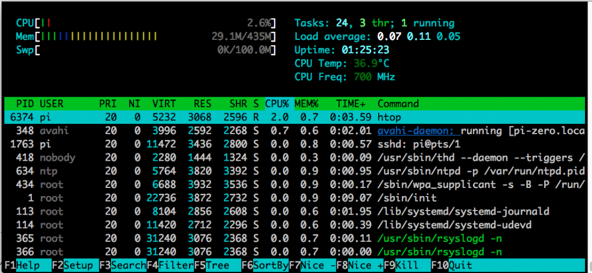Open the F6 SortBy menu
This screenshot has width=592, height=273.
tap(266, 265)
